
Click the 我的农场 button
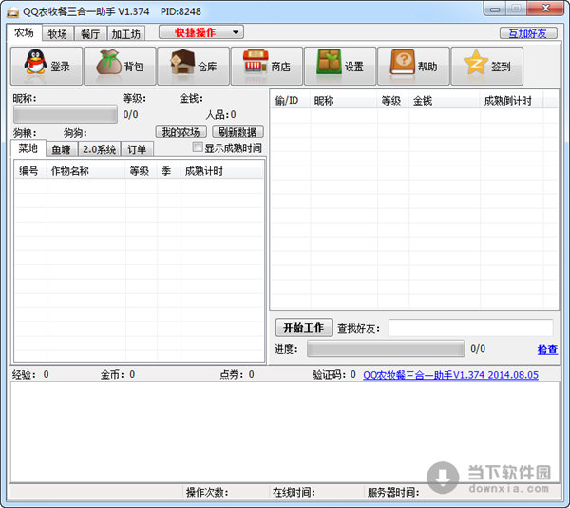[181, 131]
